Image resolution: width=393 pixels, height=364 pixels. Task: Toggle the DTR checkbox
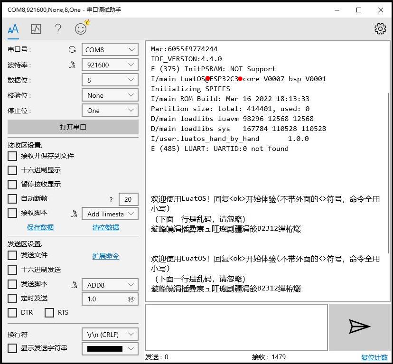tap(12, 313)
